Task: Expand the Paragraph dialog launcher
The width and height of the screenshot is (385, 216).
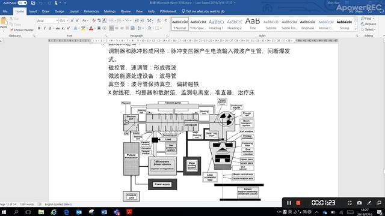Action: pos(167,36)
